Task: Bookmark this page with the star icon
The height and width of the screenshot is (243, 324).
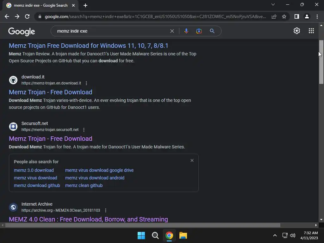Action: click(284, 16)
